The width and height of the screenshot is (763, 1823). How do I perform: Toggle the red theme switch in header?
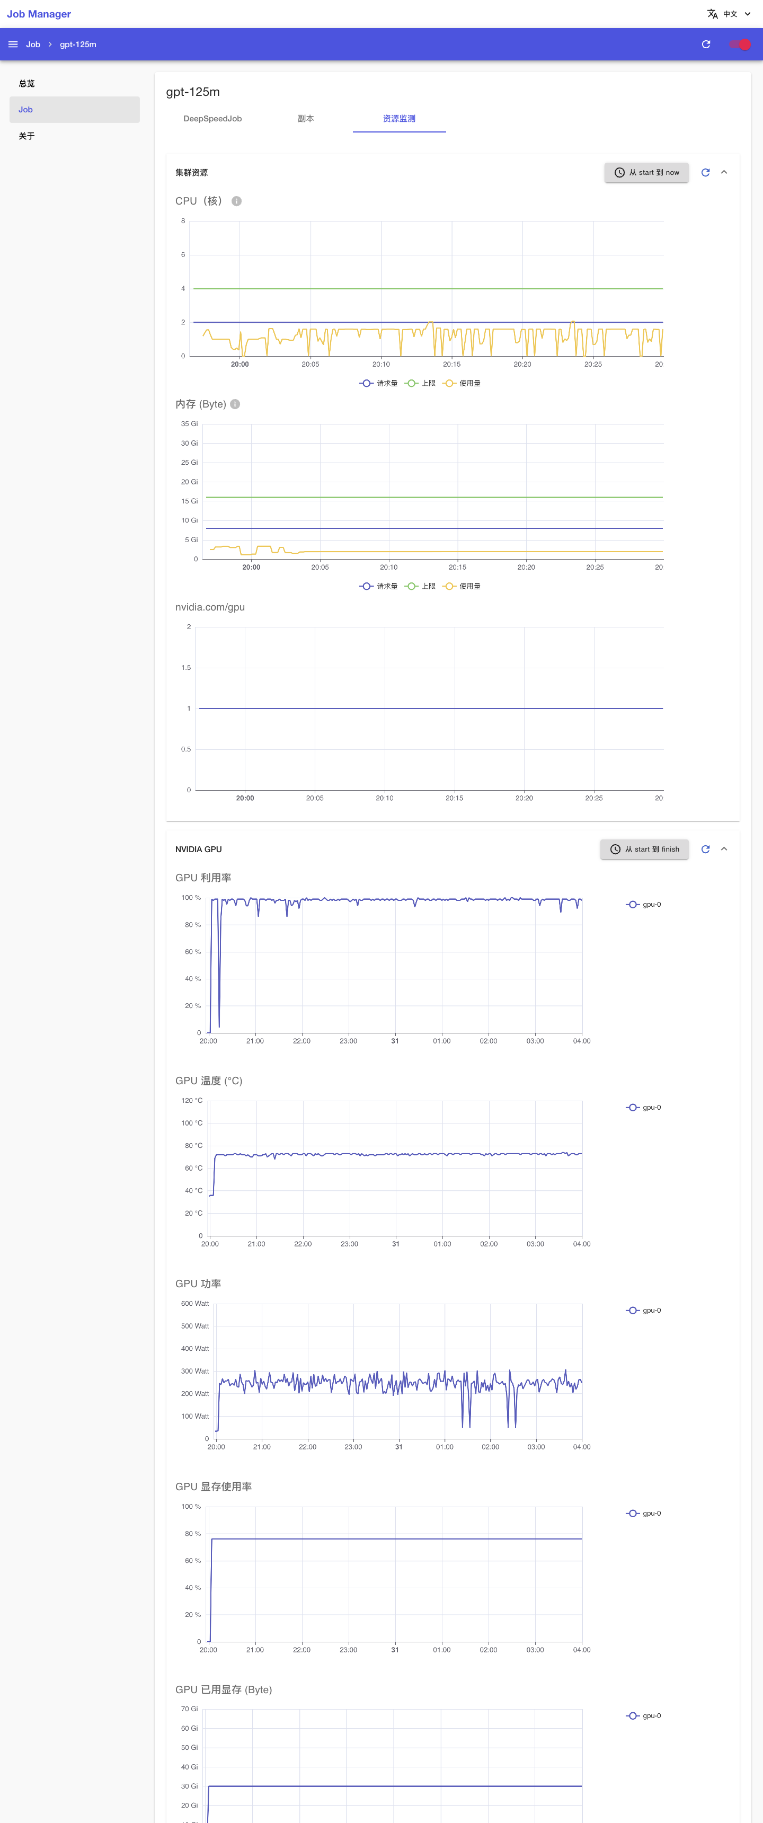pos(740,45)
